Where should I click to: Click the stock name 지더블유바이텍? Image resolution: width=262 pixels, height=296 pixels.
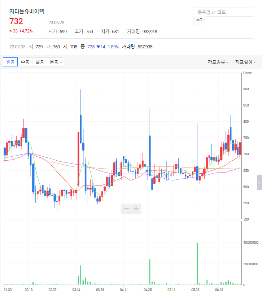point(27,11)
